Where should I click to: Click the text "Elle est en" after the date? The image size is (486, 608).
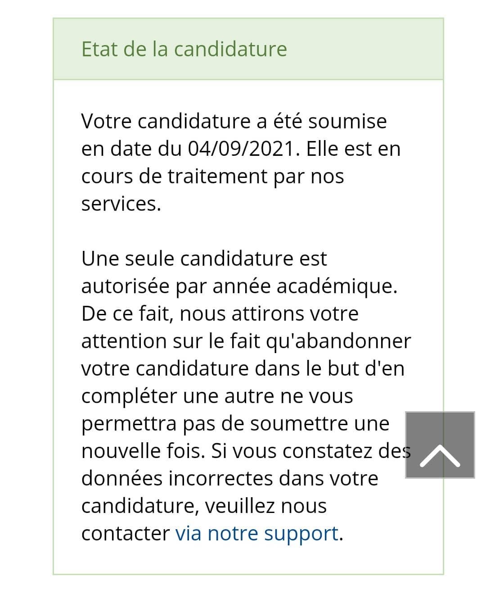[x=353, y=149]
